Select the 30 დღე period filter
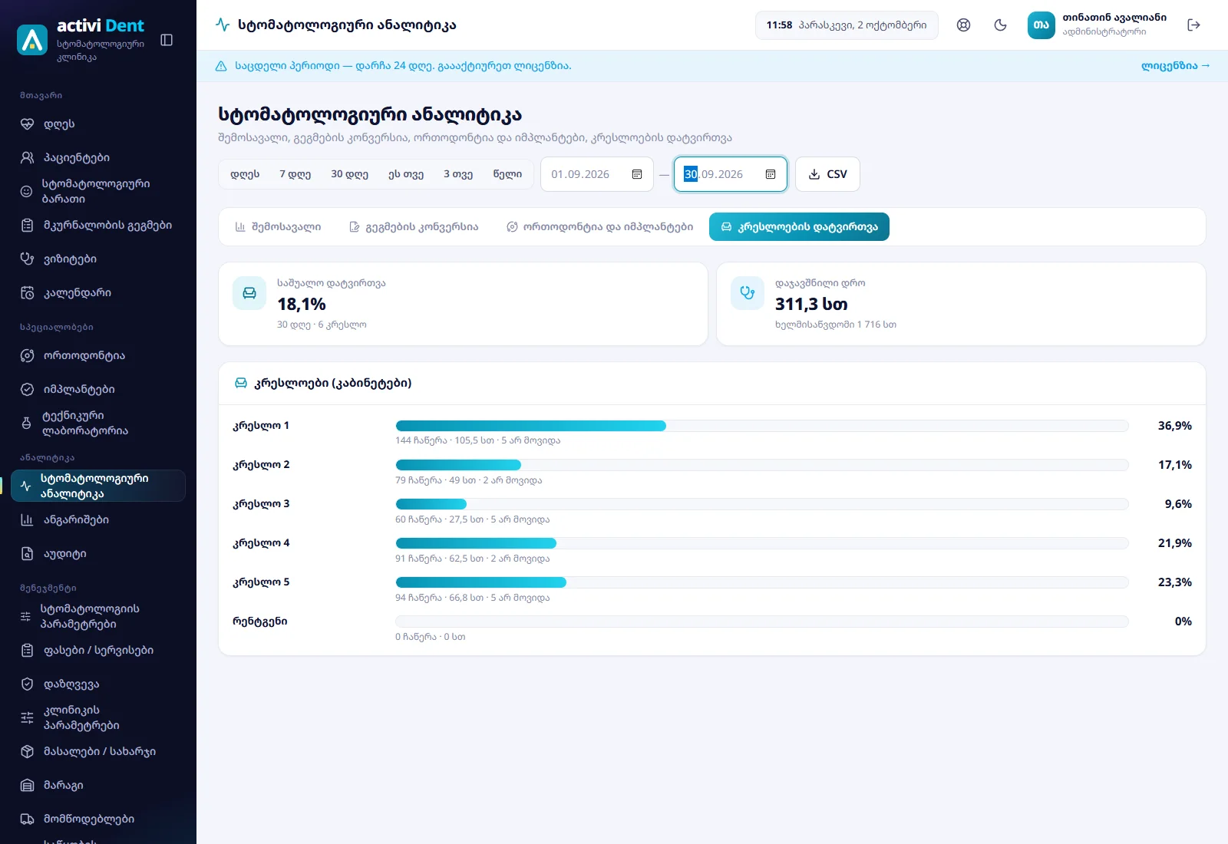 click(x=350, y=174)
